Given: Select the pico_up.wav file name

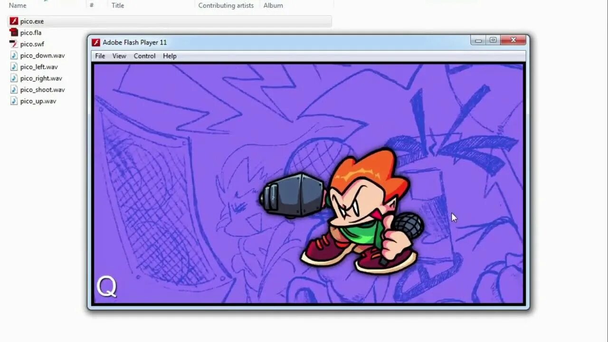Looking at the screenshot, I should (x=38, y=101).
